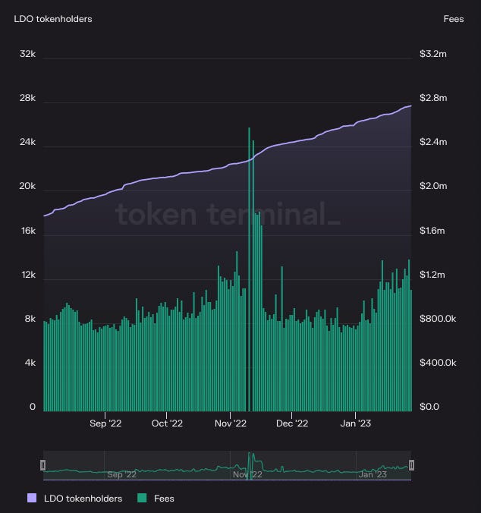Click the $2.4m right axis label
Image resolution: width=481 pixels, height=513 pixels.
point(433,142)
